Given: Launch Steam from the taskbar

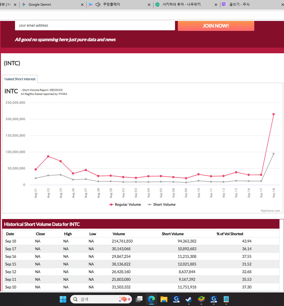Looking at the screenshot, I should coord(189,299).
